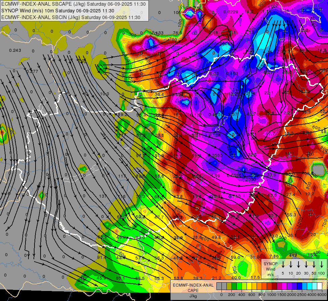Select the 'ECMWF-INDEX-ANAL SBCIN' header line
This screenshot has width=328, height=301.
(x=71, y=17)
